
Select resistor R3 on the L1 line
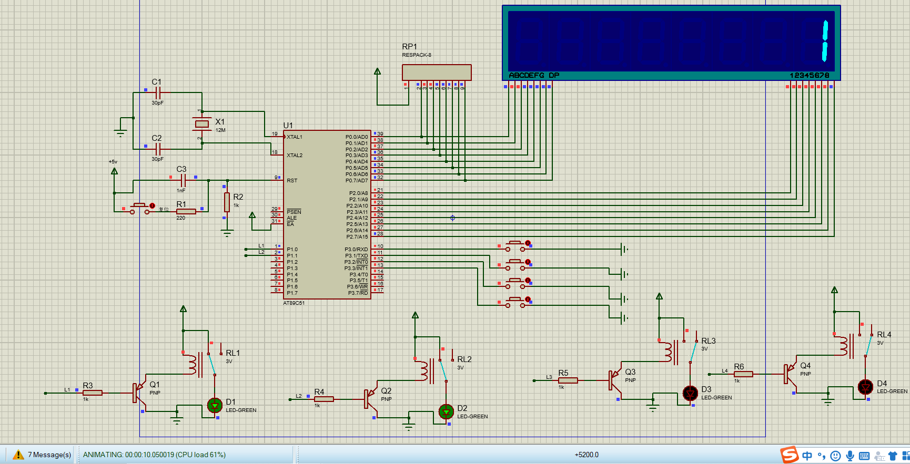92,393
